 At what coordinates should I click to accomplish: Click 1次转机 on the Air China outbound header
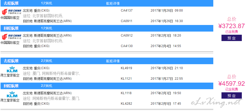(x=47, y=3)
